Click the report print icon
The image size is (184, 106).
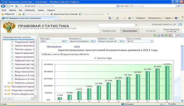tap(159, 35)
